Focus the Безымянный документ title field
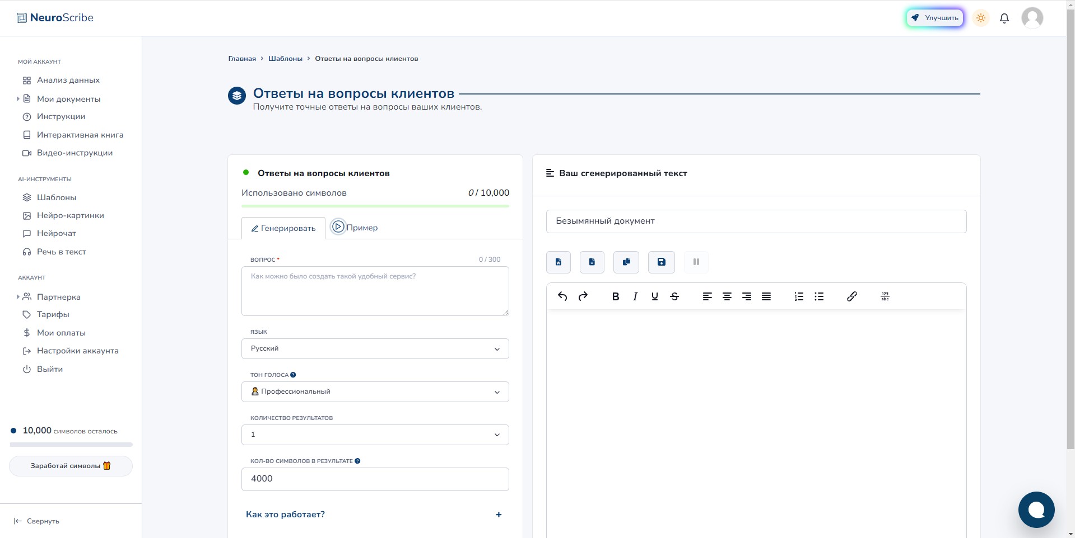The height and width of the screenshot is (538, 1075). (x=756, y=221)
